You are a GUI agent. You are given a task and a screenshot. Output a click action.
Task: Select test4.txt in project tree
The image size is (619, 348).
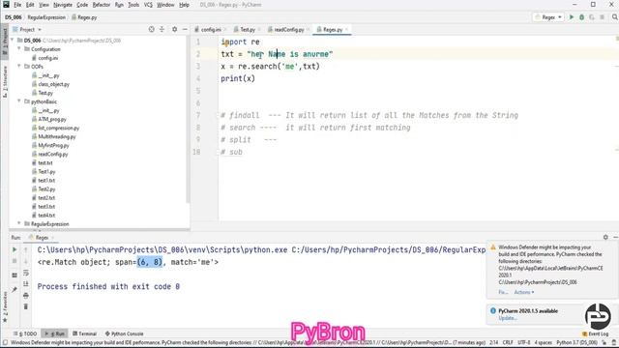click(46, 215)
